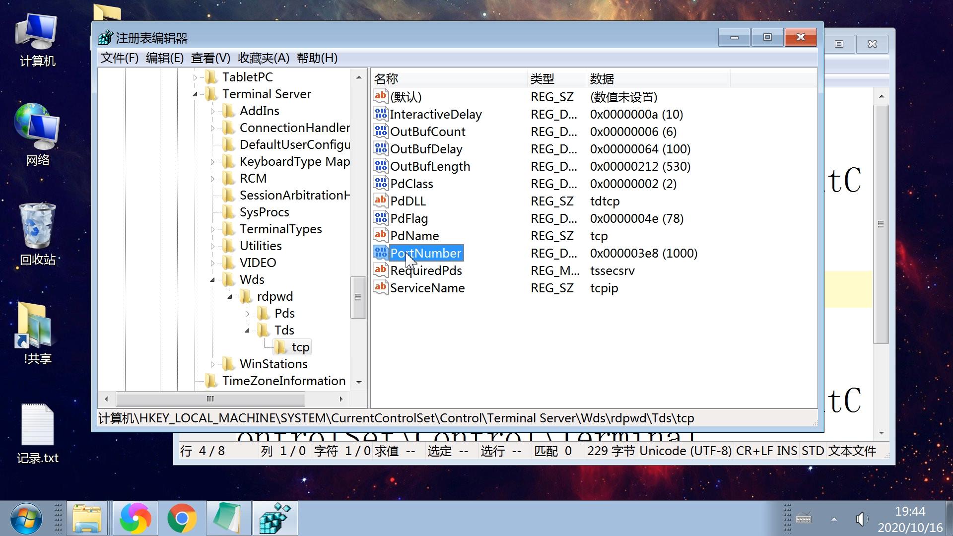
Task: Click the PortNumber registry value icon
Action: (x=380, y=253)
